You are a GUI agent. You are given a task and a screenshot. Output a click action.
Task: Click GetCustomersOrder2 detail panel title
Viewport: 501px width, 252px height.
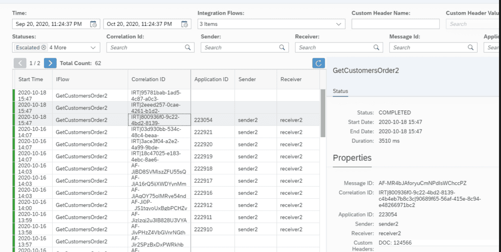pyautogui.click(x=366, y=71)
